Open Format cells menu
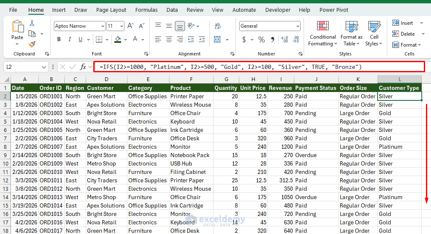 (407, 45)
